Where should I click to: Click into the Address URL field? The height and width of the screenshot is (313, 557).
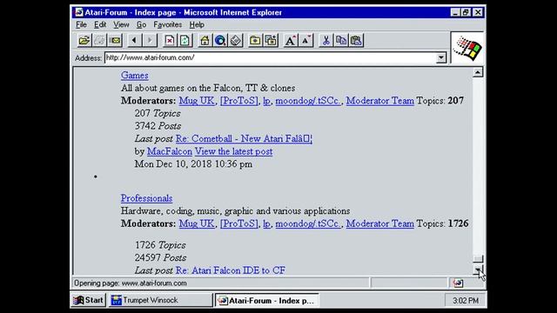[271, 57]
